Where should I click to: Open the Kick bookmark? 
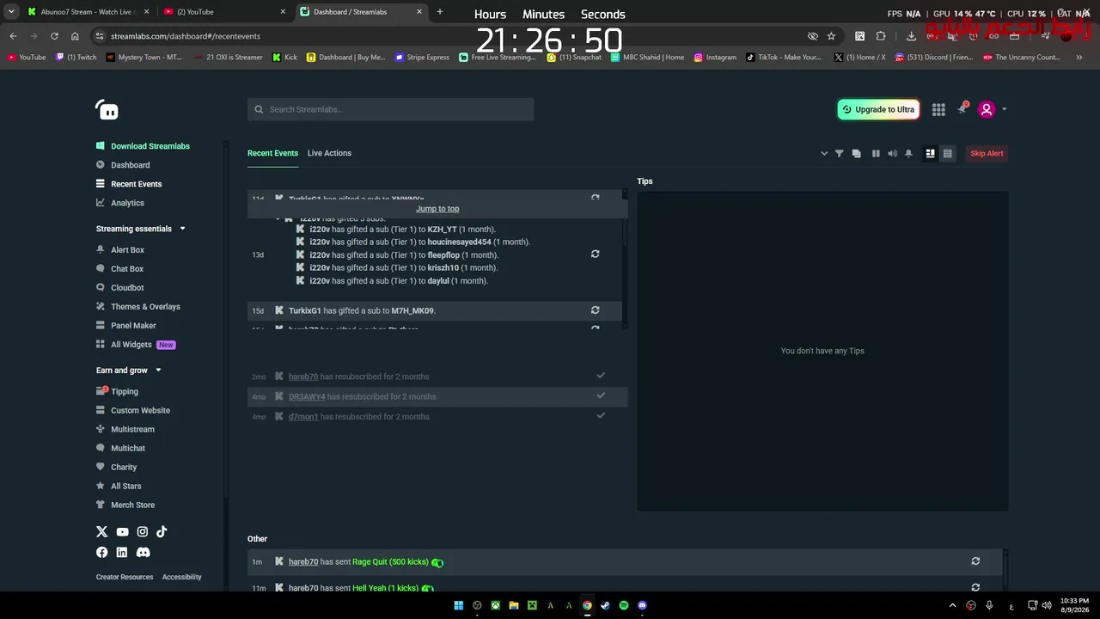point(284,58)
